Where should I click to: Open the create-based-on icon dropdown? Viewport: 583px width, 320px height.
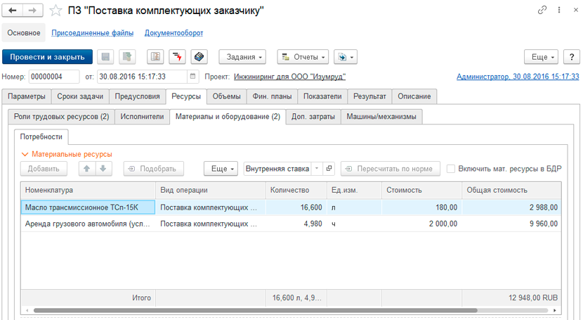346,57
